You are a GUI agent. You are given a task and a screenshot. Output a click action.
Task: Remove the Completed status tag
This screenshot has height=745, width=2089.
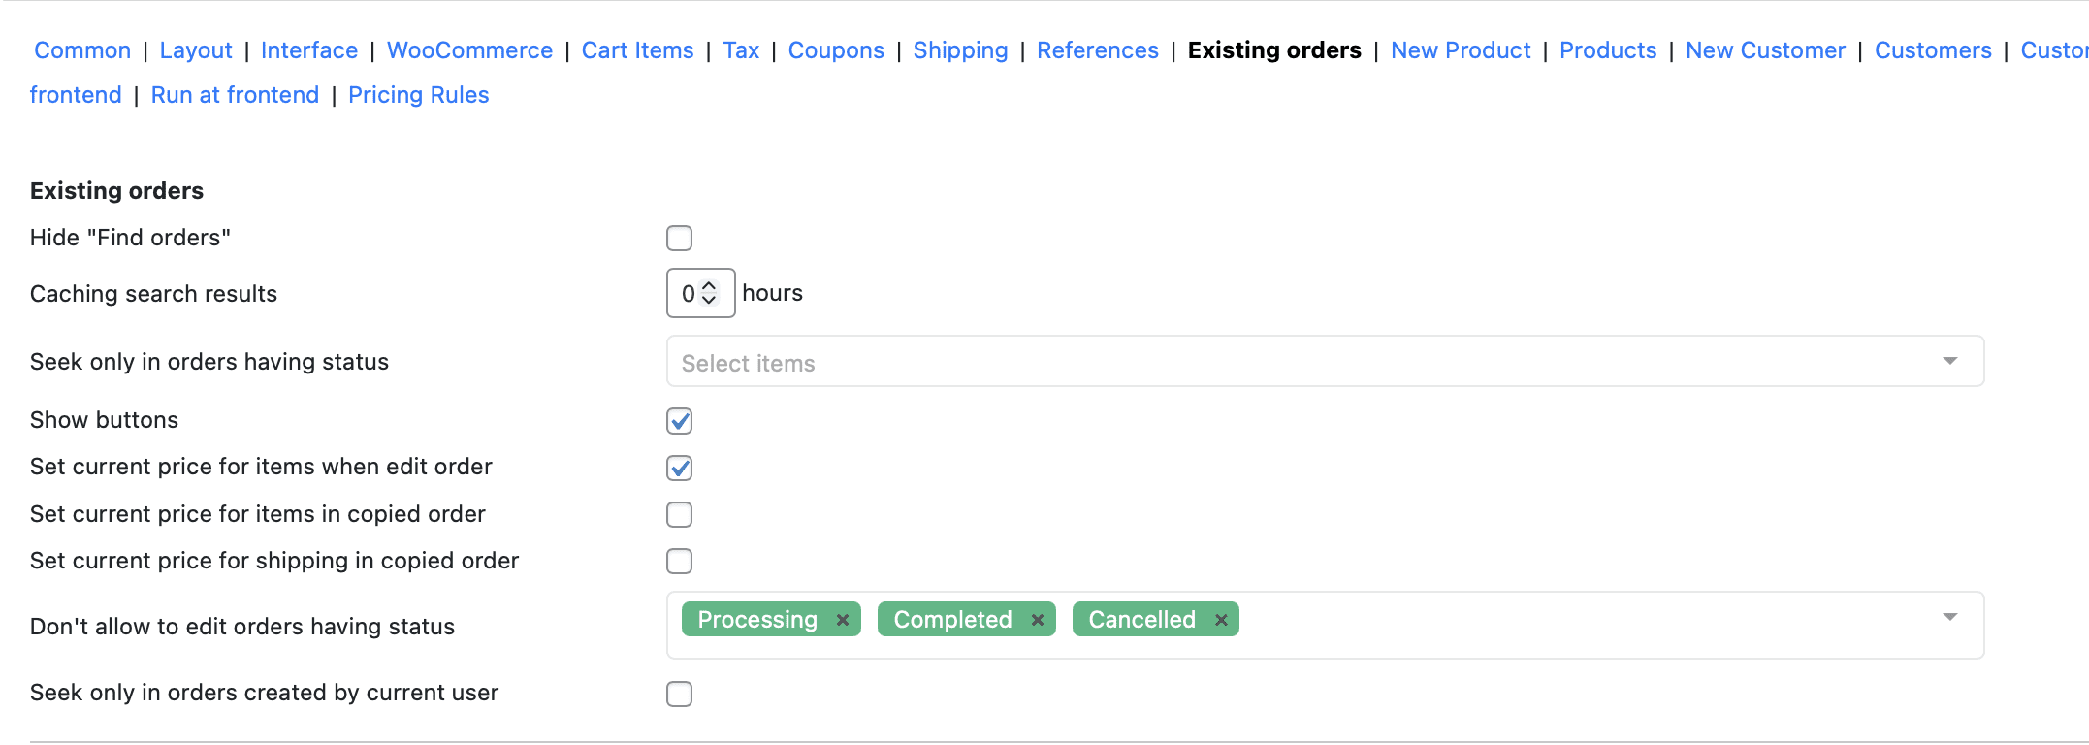[1037, 619]
